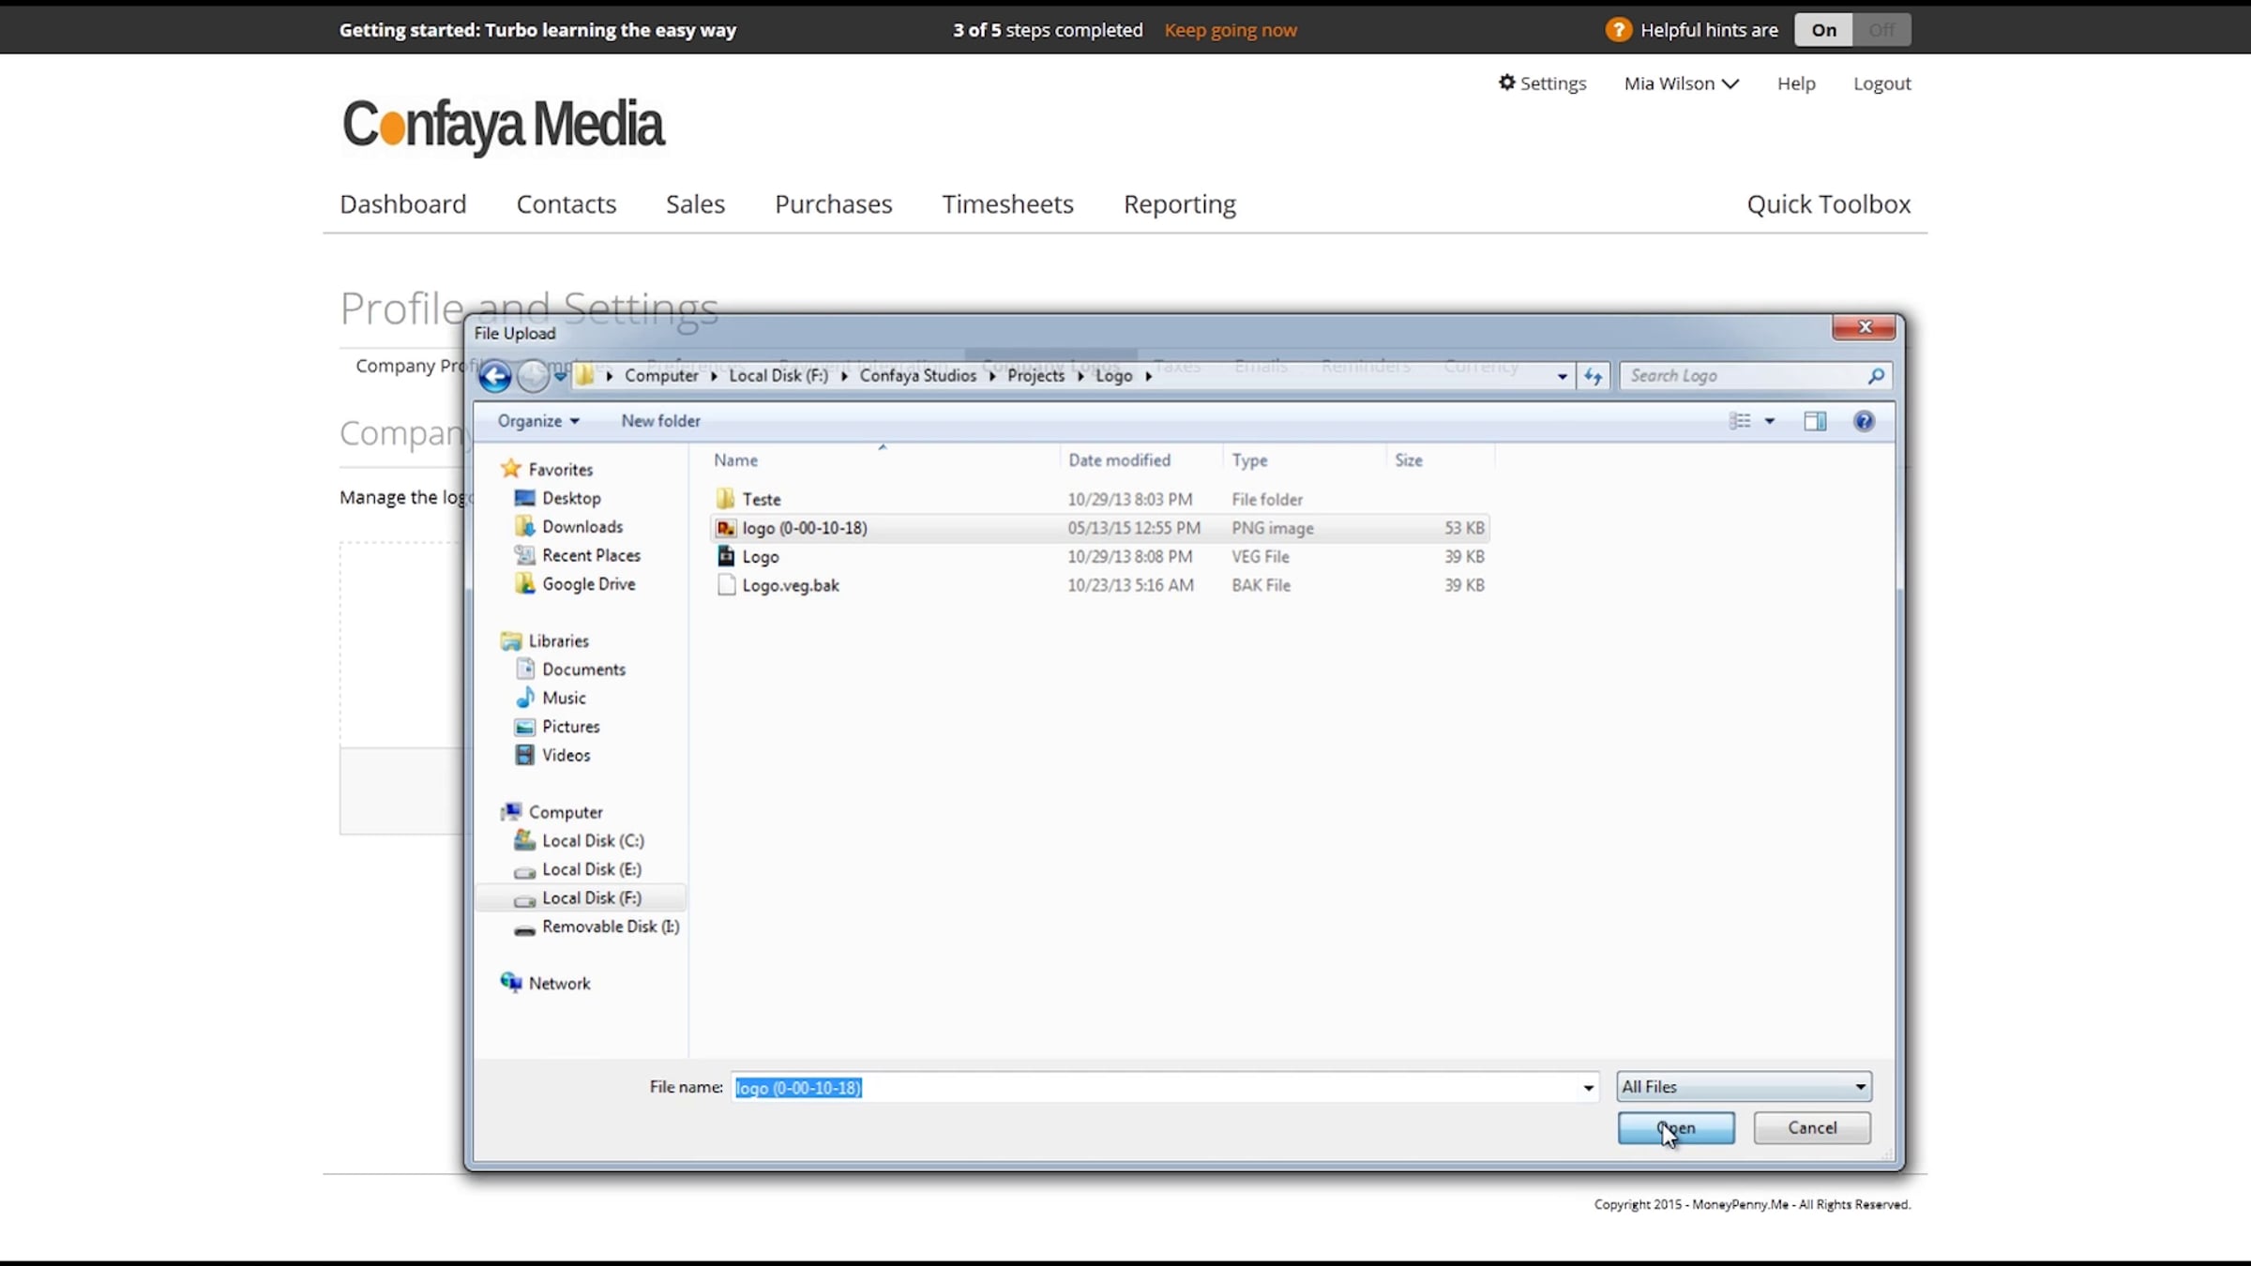Expand the Organize dropdown

pos(538,421)
